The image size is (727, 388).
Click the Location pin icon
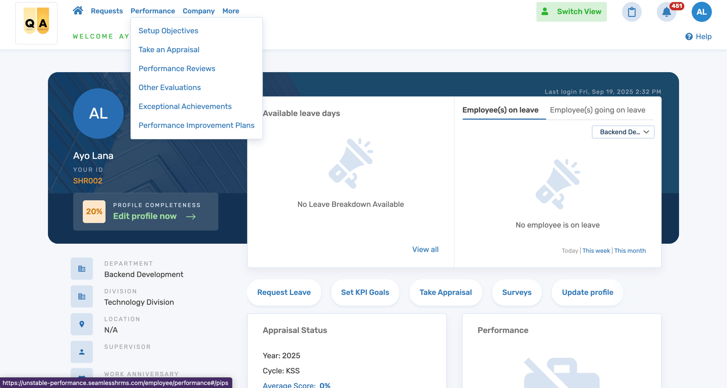82,324
